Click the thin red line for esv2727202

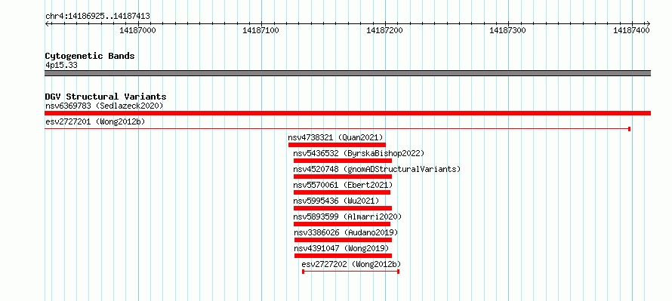click(x=350, y=271)
